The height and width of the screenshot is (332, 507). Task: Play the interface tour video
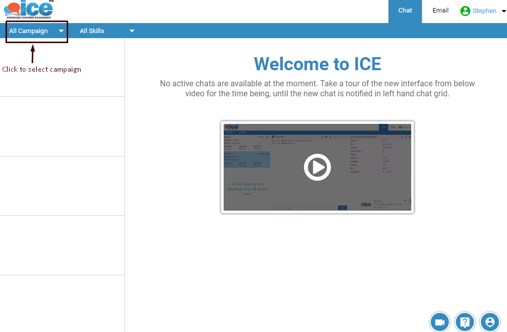(317, 167)
